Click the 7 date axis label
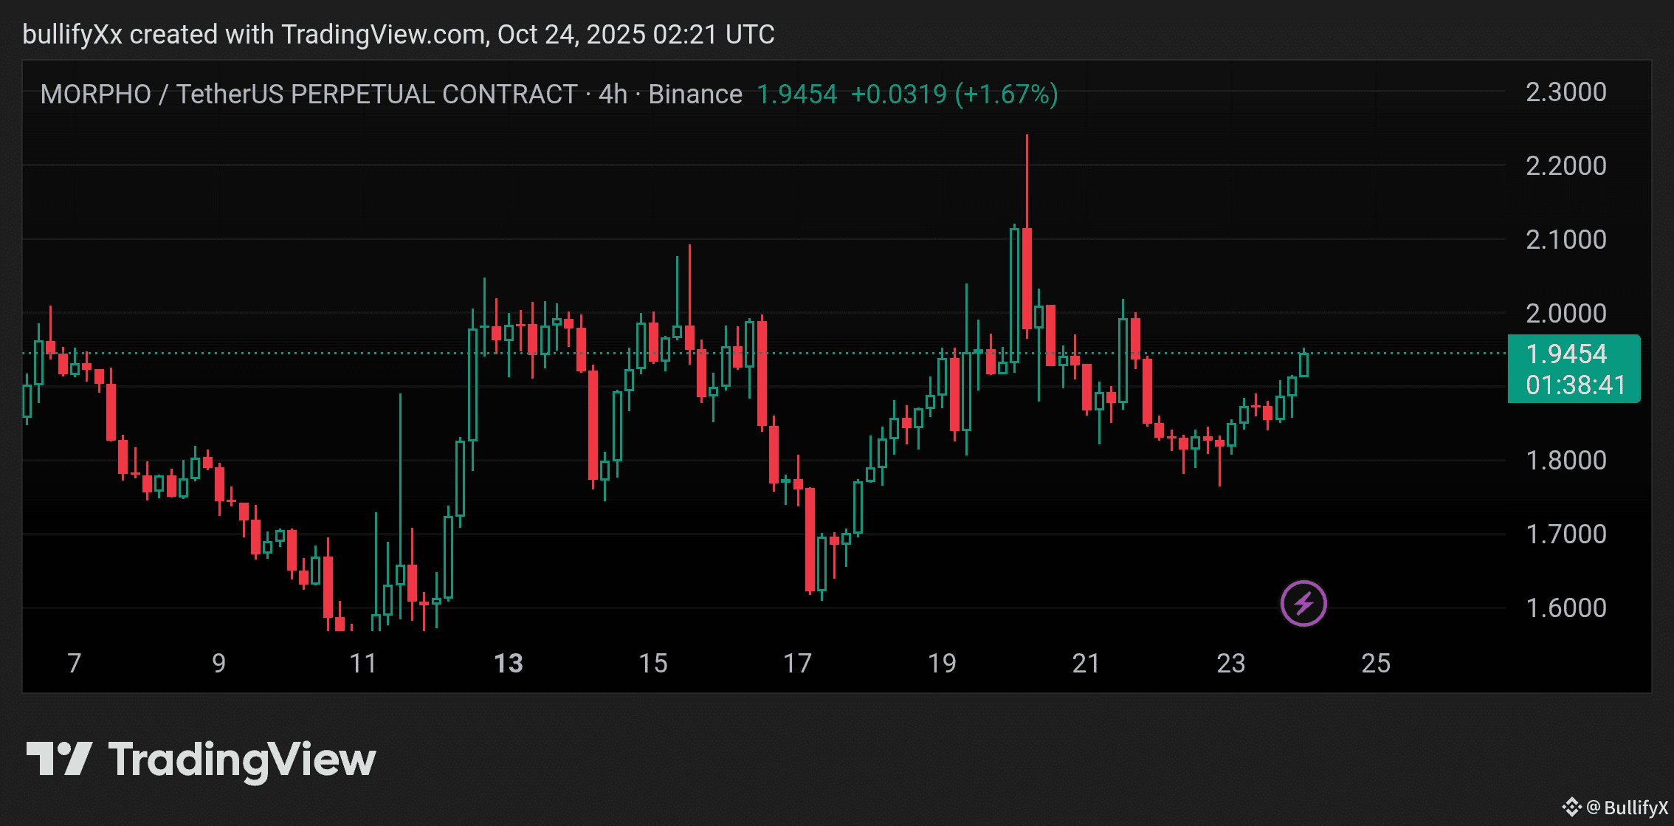Image resolution: width=1674 pixels, height=826 pixels. click(74, 663)
